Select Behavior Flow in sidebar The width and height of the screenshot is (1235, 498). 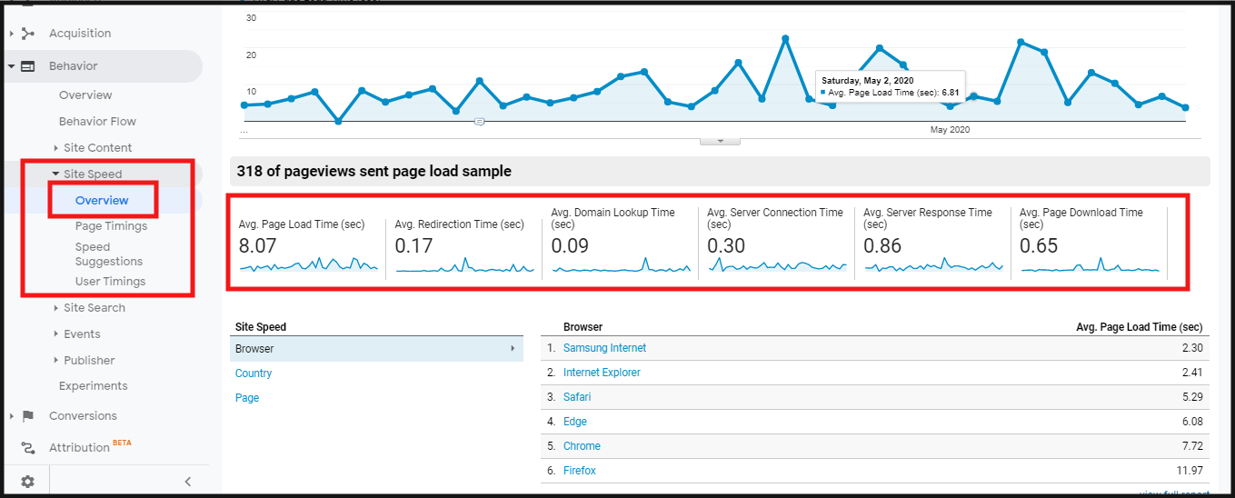tap(97, 122)
